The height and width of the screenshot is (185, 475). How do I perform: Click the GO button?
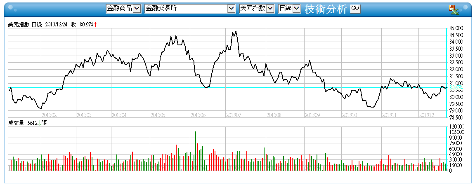click(x=355, y=9)
